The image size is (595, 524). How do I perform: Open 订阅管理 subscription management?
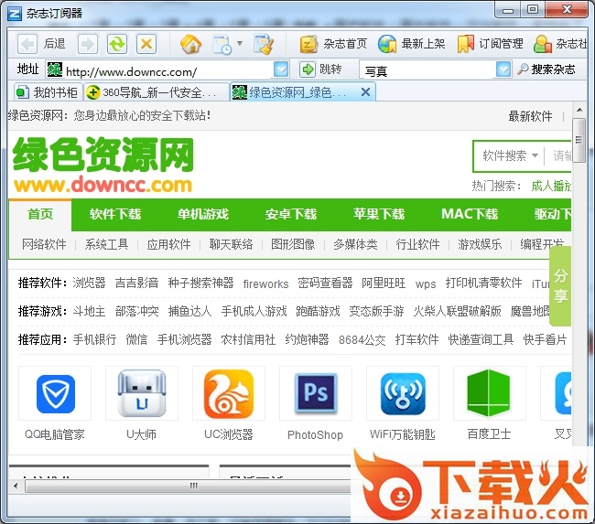tap(490, 44)
